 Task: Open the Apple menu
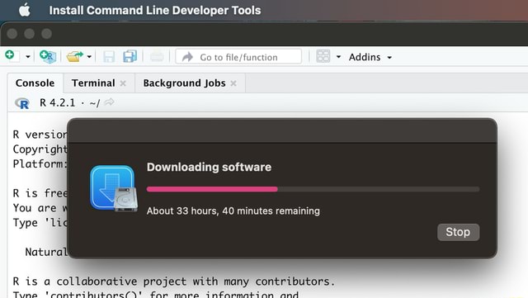[x=24, y=10]
